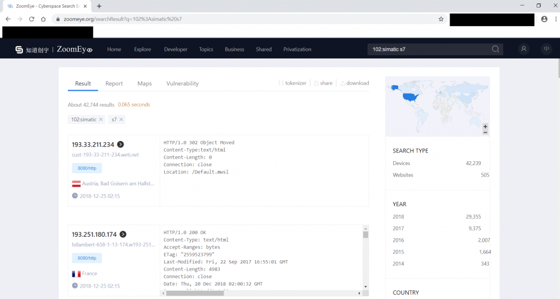Click the share button

[323, 83]
